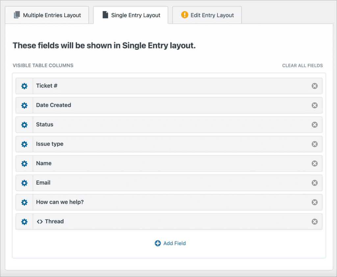Open settings gear for Date Created field
Image resolution: width=337 pixels, height=277 pixels.
pyautogui.click(x=24, y=105)
